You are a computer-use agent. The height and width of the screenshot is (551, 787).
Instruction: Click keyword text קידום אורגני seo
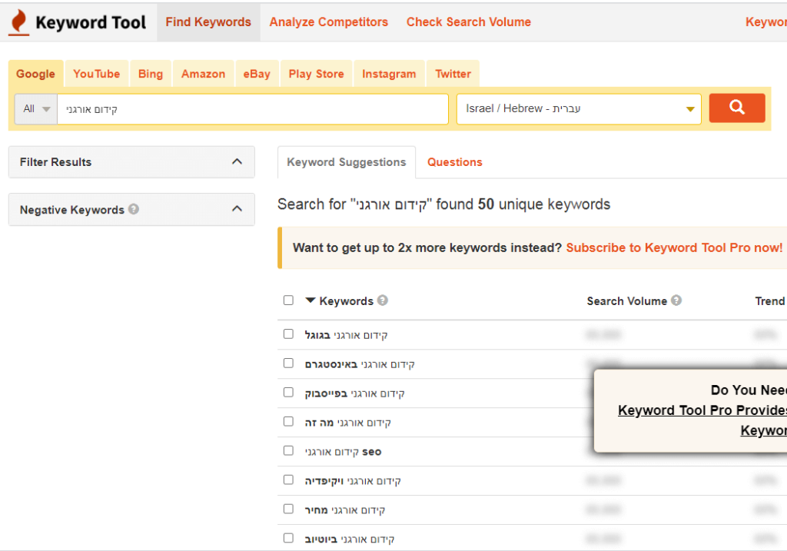click(344, 452)
